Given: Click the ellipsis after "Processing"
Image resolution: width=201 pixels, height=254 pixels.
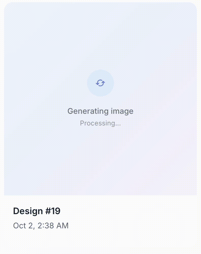Looking at the screenshot, I should click(x=118, y=124).
